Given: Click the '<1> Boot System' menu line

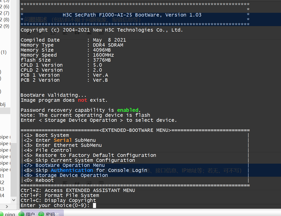Looking at the screenshot, I should 46,135.
